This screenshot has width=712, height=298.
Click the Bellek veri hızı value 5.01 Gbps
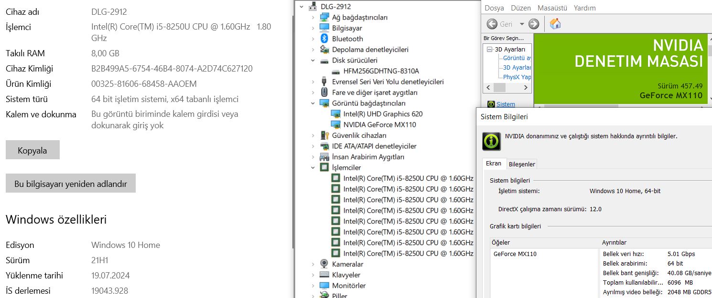tap(681, 254)
